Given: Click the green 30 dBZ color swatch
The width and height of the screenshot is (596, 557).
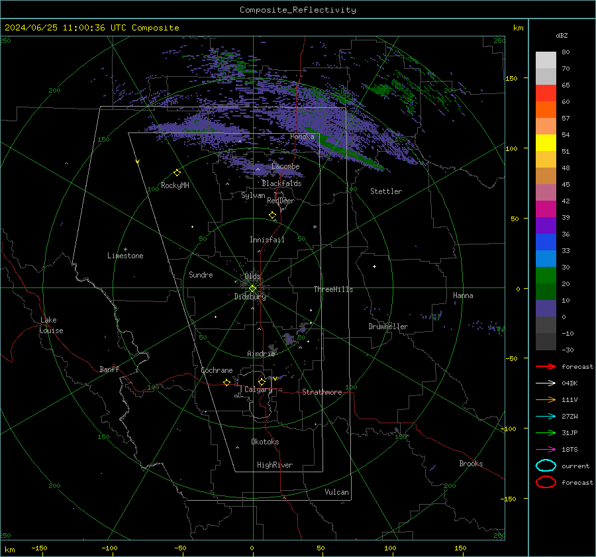Looking at the screenshot, I should click(x=546, y=275).
